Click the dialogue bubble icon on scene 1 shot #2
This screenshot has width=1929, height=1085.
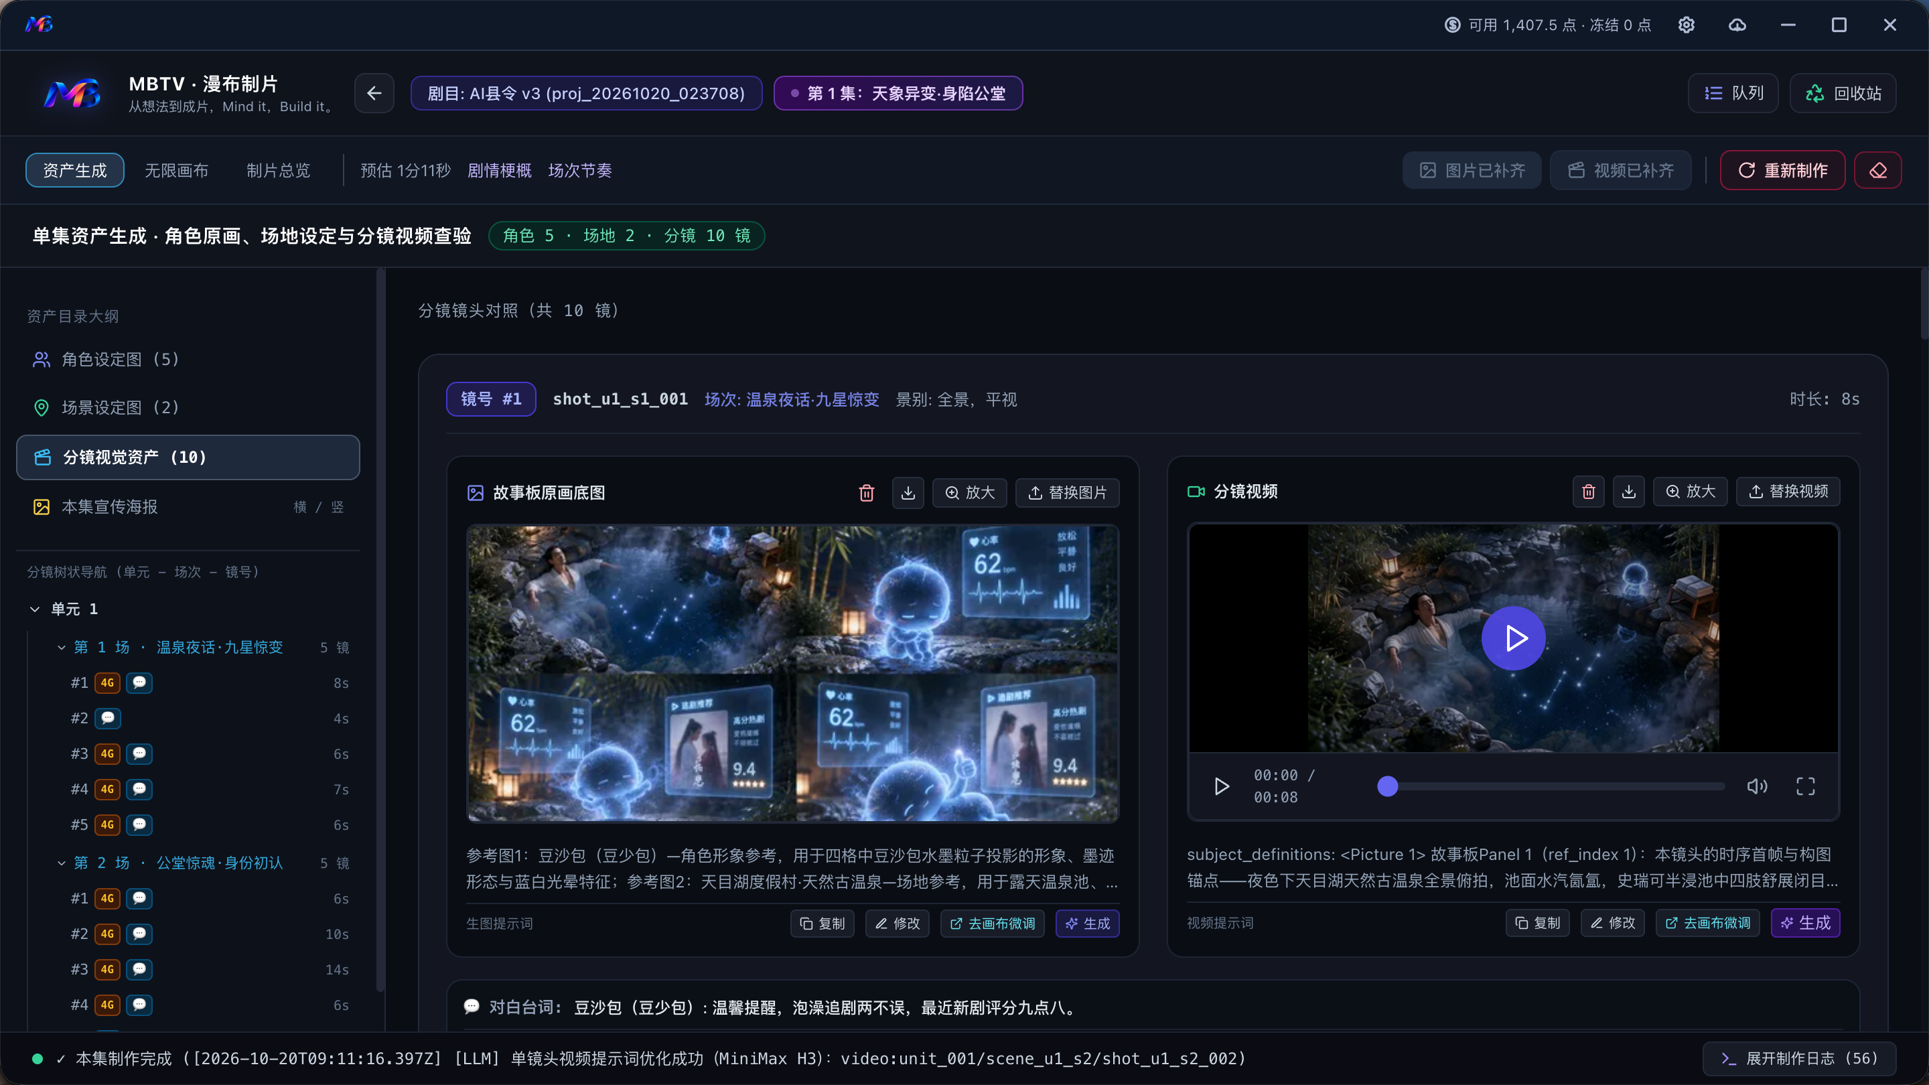click(x=108, y=718)
